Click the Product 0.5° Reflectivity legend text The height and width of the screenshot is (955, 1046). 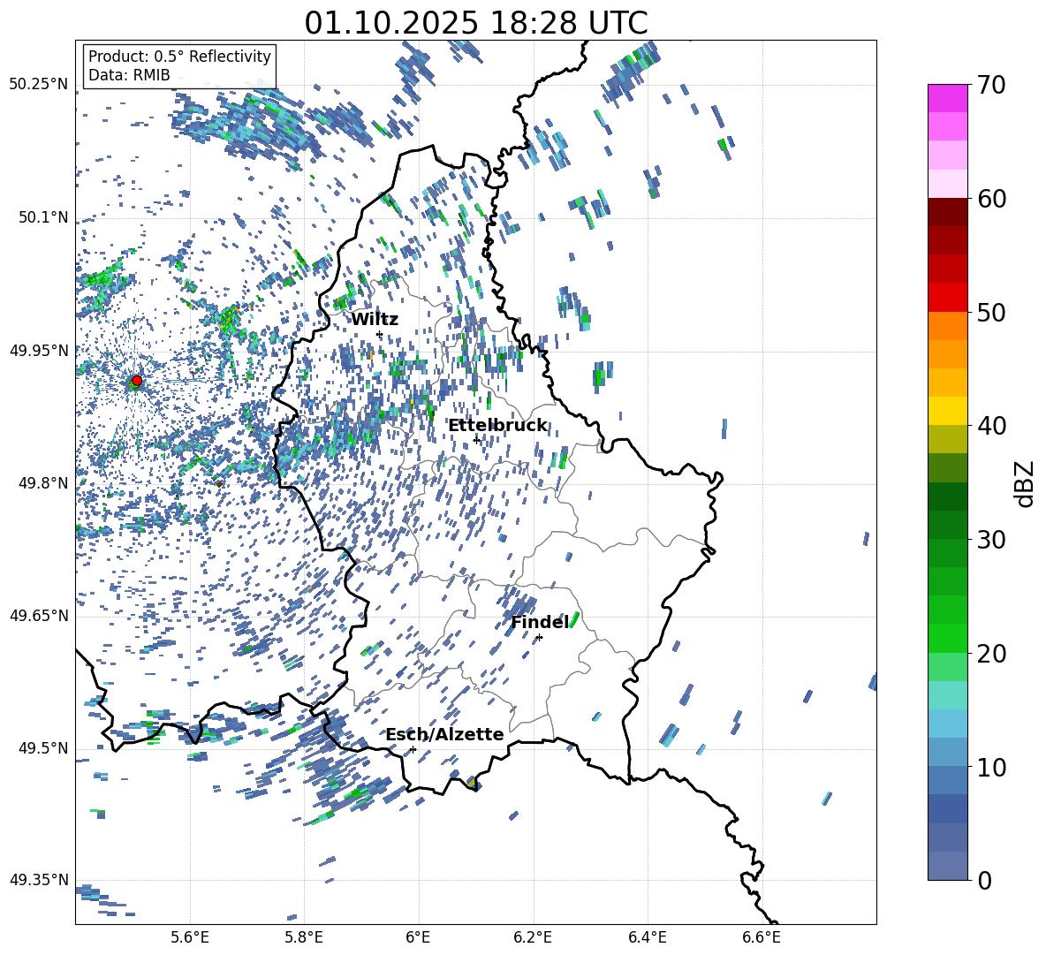point(179,57)
